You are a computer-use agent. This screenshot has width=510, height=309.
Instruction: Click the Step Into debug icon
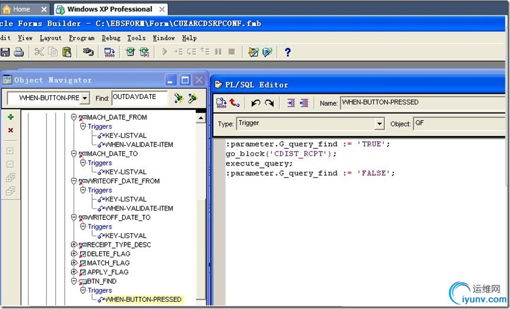point(178,52)
